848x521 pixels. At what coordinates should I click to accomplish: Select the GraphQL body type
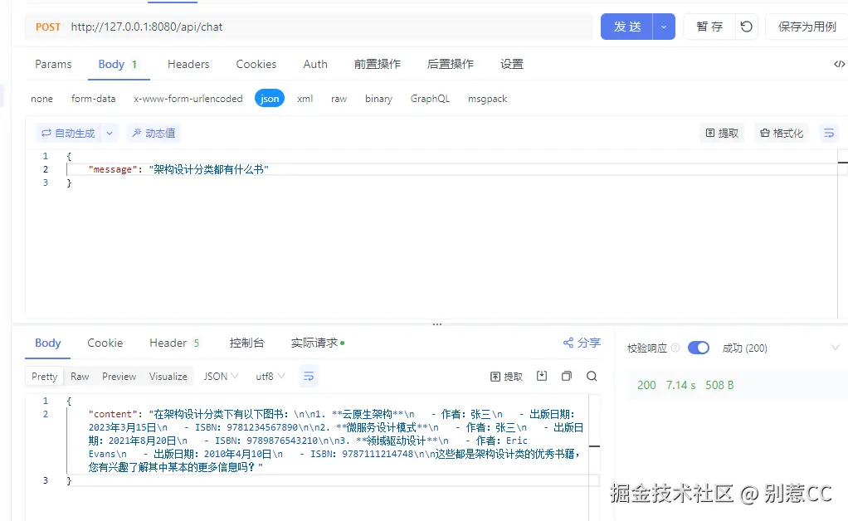(x=430, y=99)
